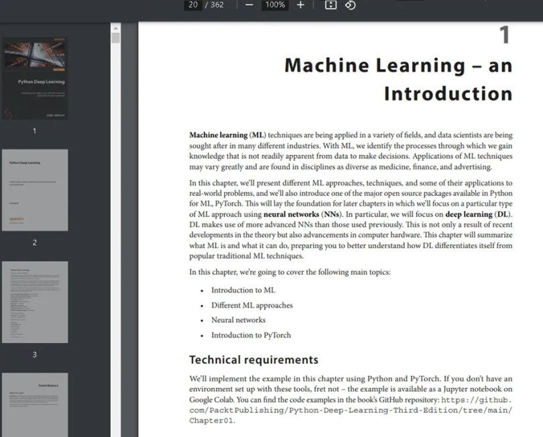Image resolution: width=543 pixels, height=437 pixels.
Task: Open the page 1 cover thumbnail
Action: [x=35, y=78]
